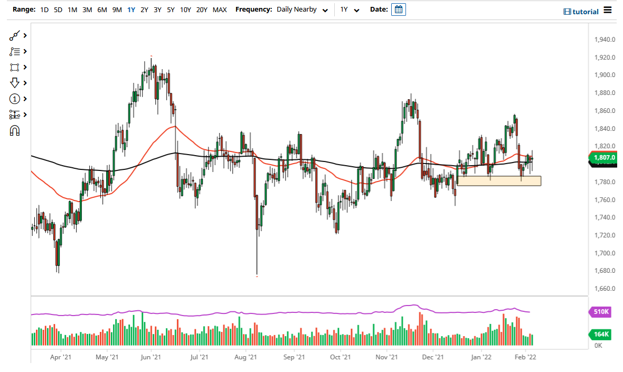
Task: Open the hamburger menu icon
Action: tap(608, 10)
